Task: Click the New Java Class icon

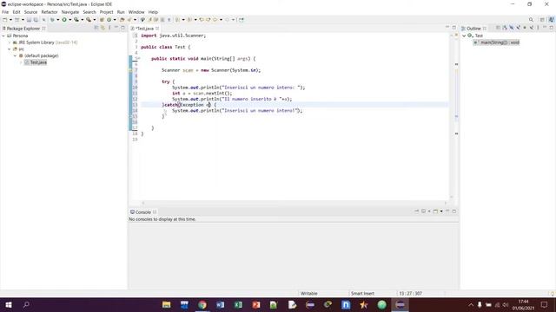Action: 109,20
